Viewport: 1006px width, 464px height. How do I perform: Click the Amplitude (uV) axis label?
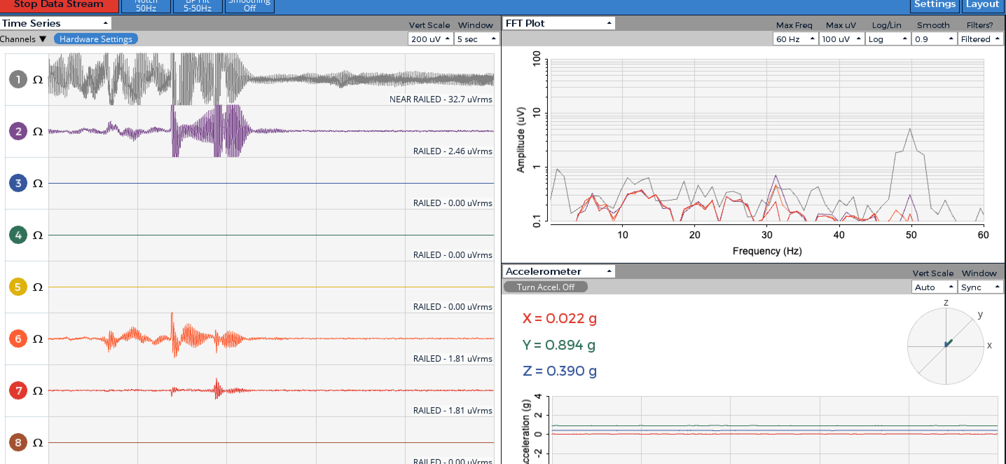[x=521, y=139]
